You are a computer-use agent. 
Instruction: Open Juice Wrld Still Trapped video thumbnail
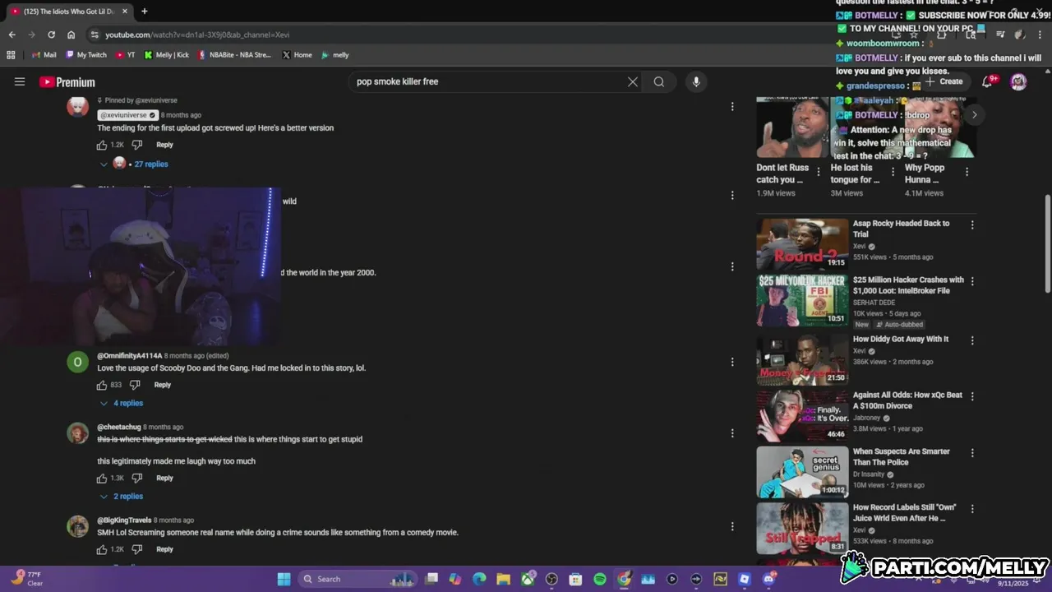[x=802, y=528]
